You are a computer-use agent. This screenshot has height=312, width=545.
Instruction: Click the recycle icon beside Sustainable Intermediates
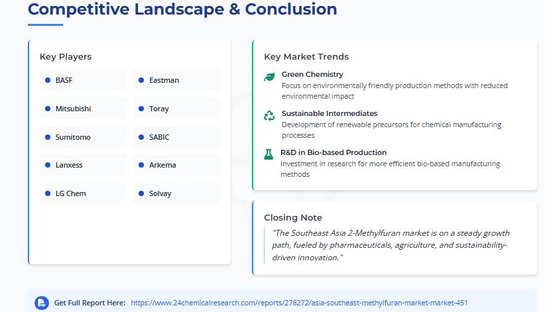pyautogui.click(x=269, y=116)
